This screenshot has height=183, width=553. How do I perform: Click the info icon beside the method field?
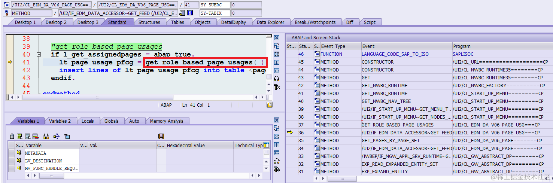[190, 13]
